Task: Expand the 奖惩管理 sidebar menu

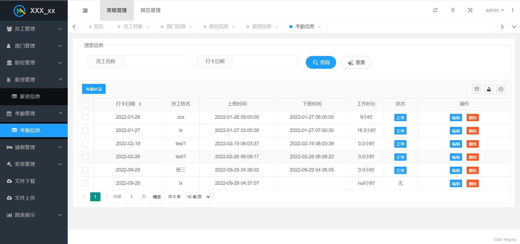Action: coord(34,164)
